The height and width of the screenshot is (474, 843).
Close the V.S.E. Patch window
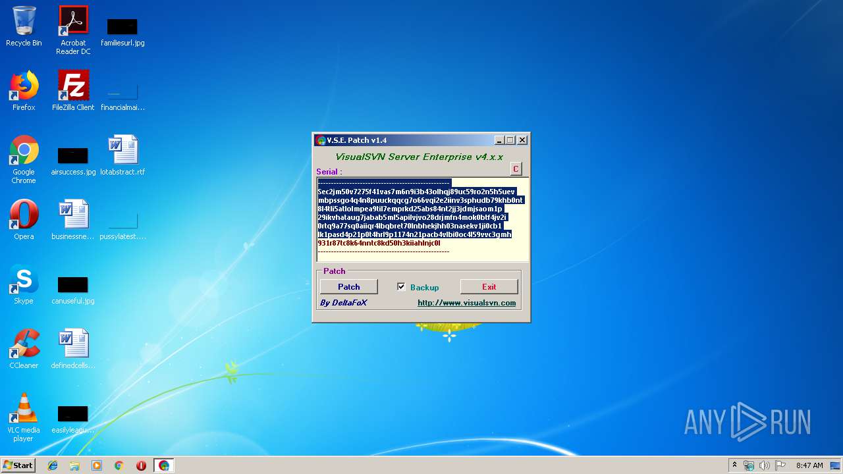522,140
